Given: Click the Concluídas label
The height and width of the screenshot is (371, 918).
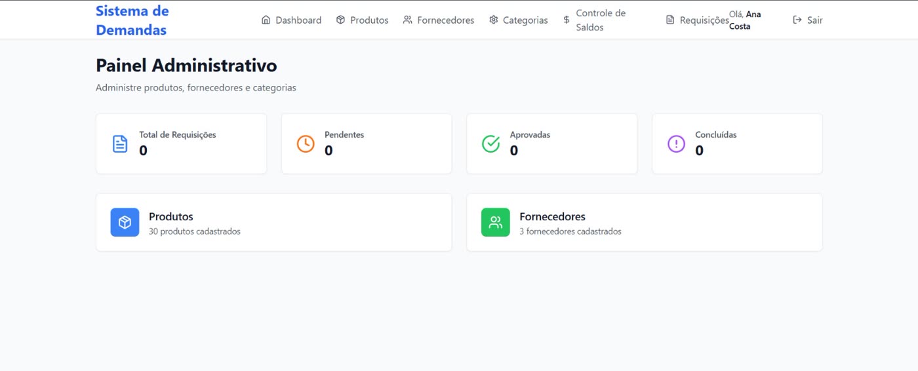Looking at the screenshot, I should coord(716,134).
